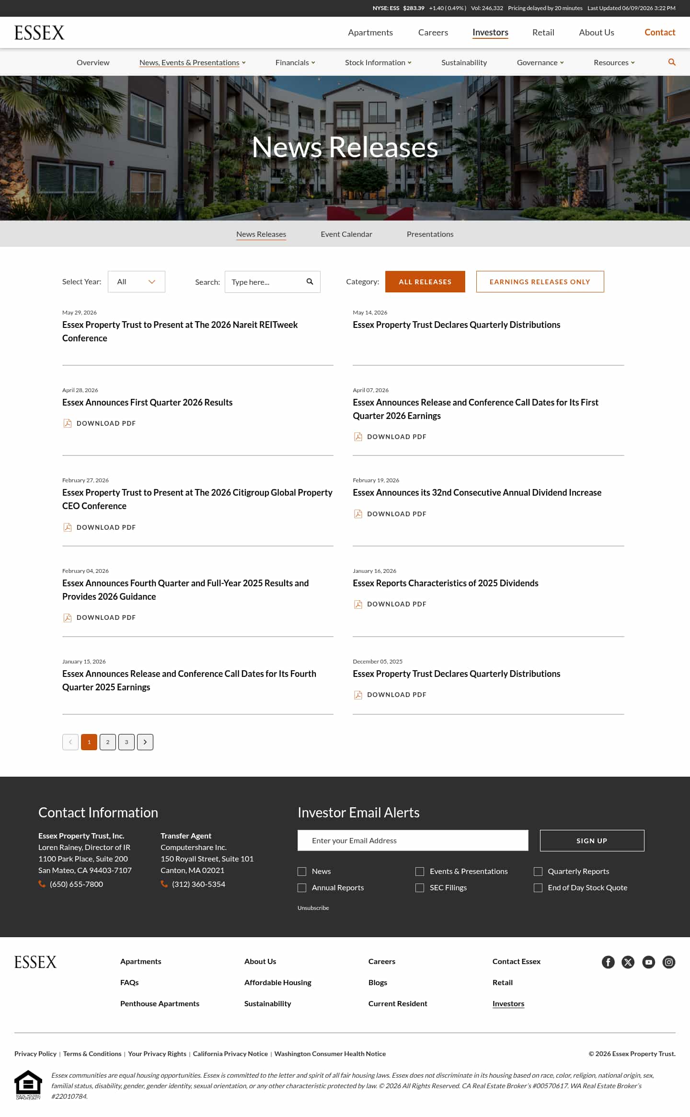Screen dimensions: 690x1117
Task: Open Essex X (Twitter) icon
Action: (628, 962)
